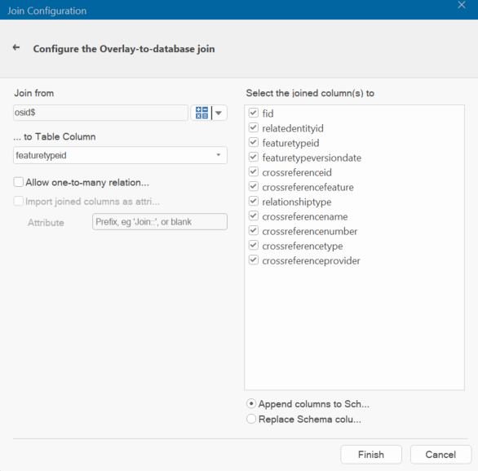Click the Select the joined column(s) label

tap(310, 93)
